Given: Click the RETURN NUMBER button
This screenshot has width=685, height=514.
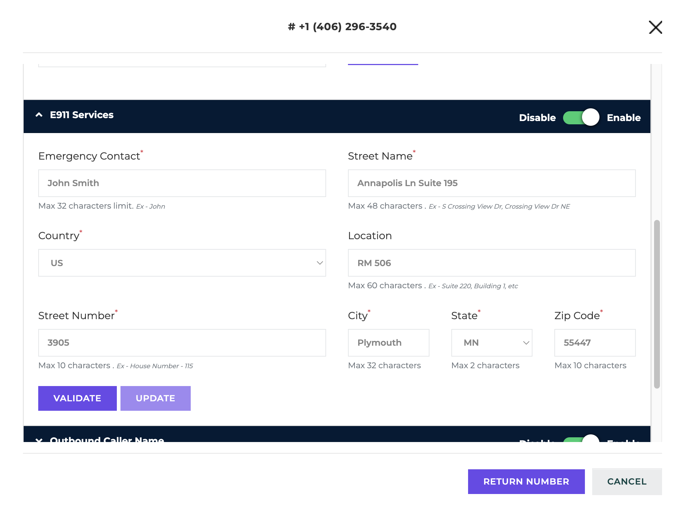Looking at the screenshot, I should tap(526, 482).
